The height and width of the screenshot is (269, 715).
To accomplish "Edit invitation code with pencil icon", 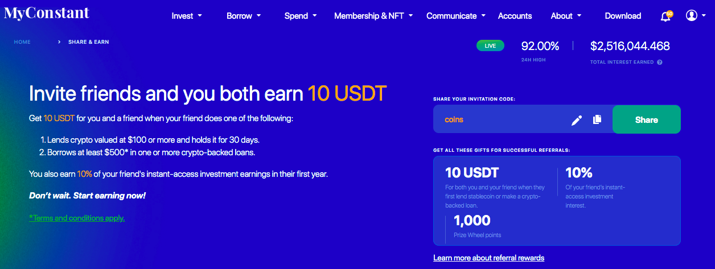I will (x=577, y=120).
